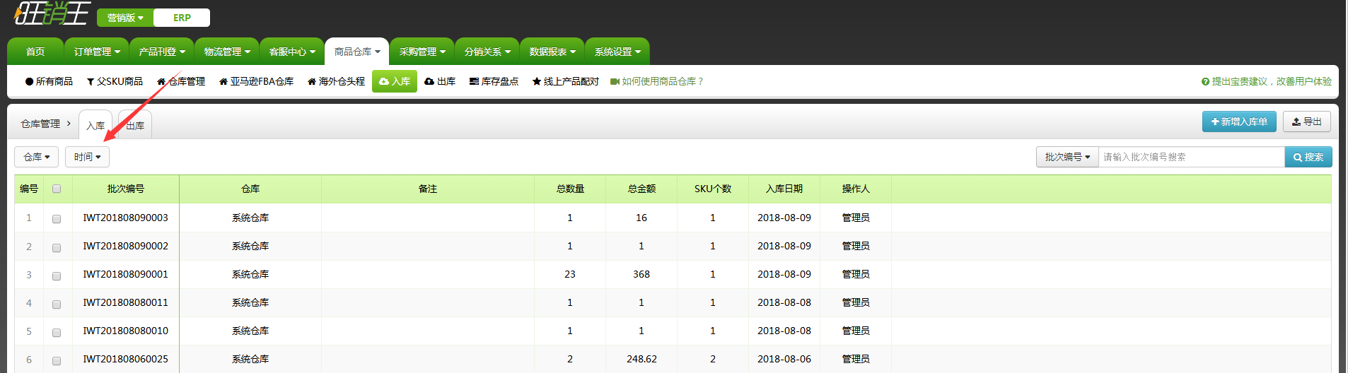Click 新增入库单 button
The width and height of the screenshot is (1348, 373).
[x=1239, y=122]
